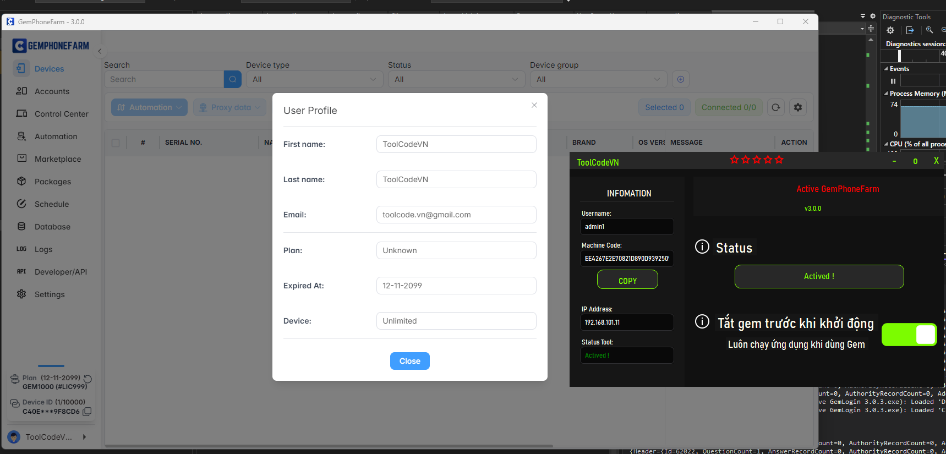Open the Device type dropdown
Viewport: 946px width, 454px height.
click(314, 79)
